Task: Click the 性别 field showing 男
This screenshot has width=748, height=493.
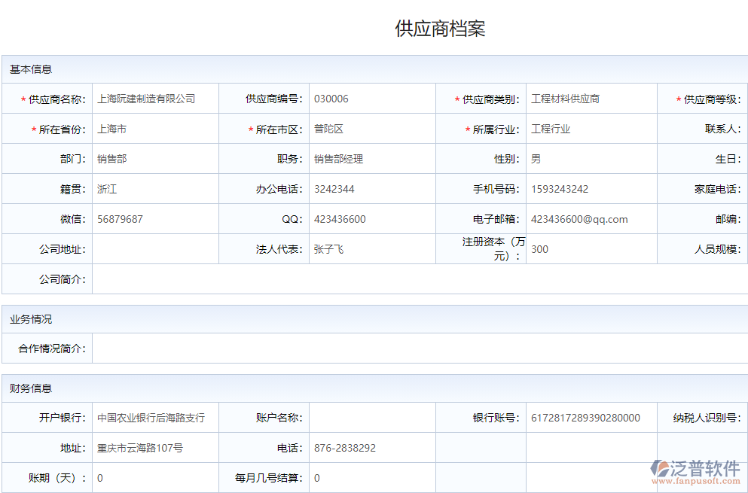Action: point(591,159)
